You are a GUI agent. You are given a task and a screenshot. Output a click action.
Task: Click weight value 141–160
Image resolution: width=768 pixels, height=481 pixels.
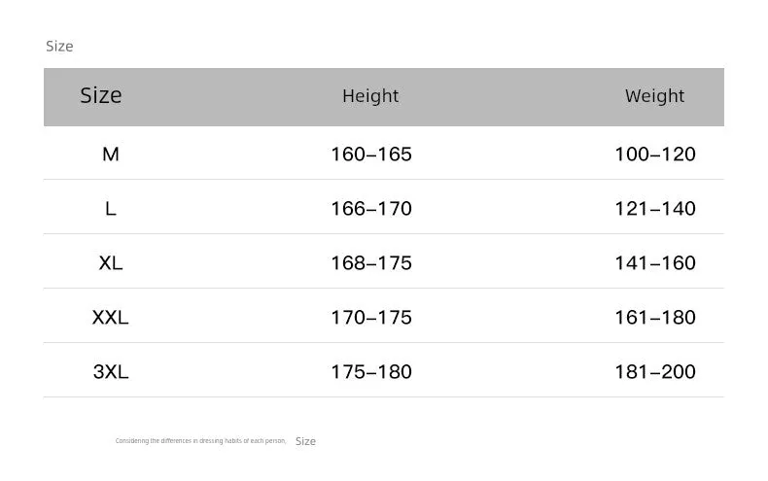pos(655,263)
